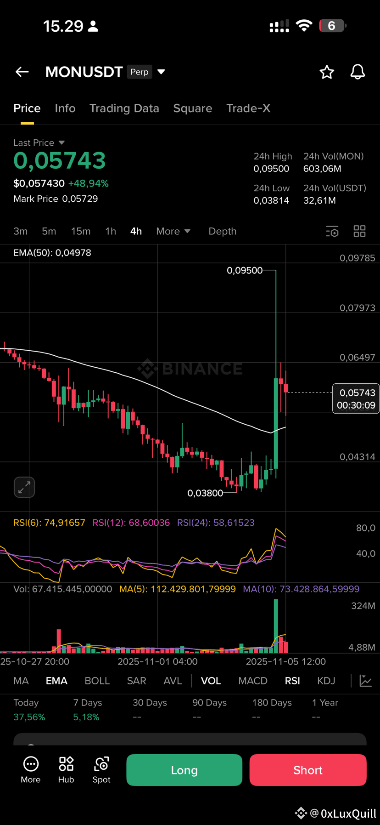Tap the Perp contract badge
Viewport: 380px width, 825px height.
pos(140,72)
